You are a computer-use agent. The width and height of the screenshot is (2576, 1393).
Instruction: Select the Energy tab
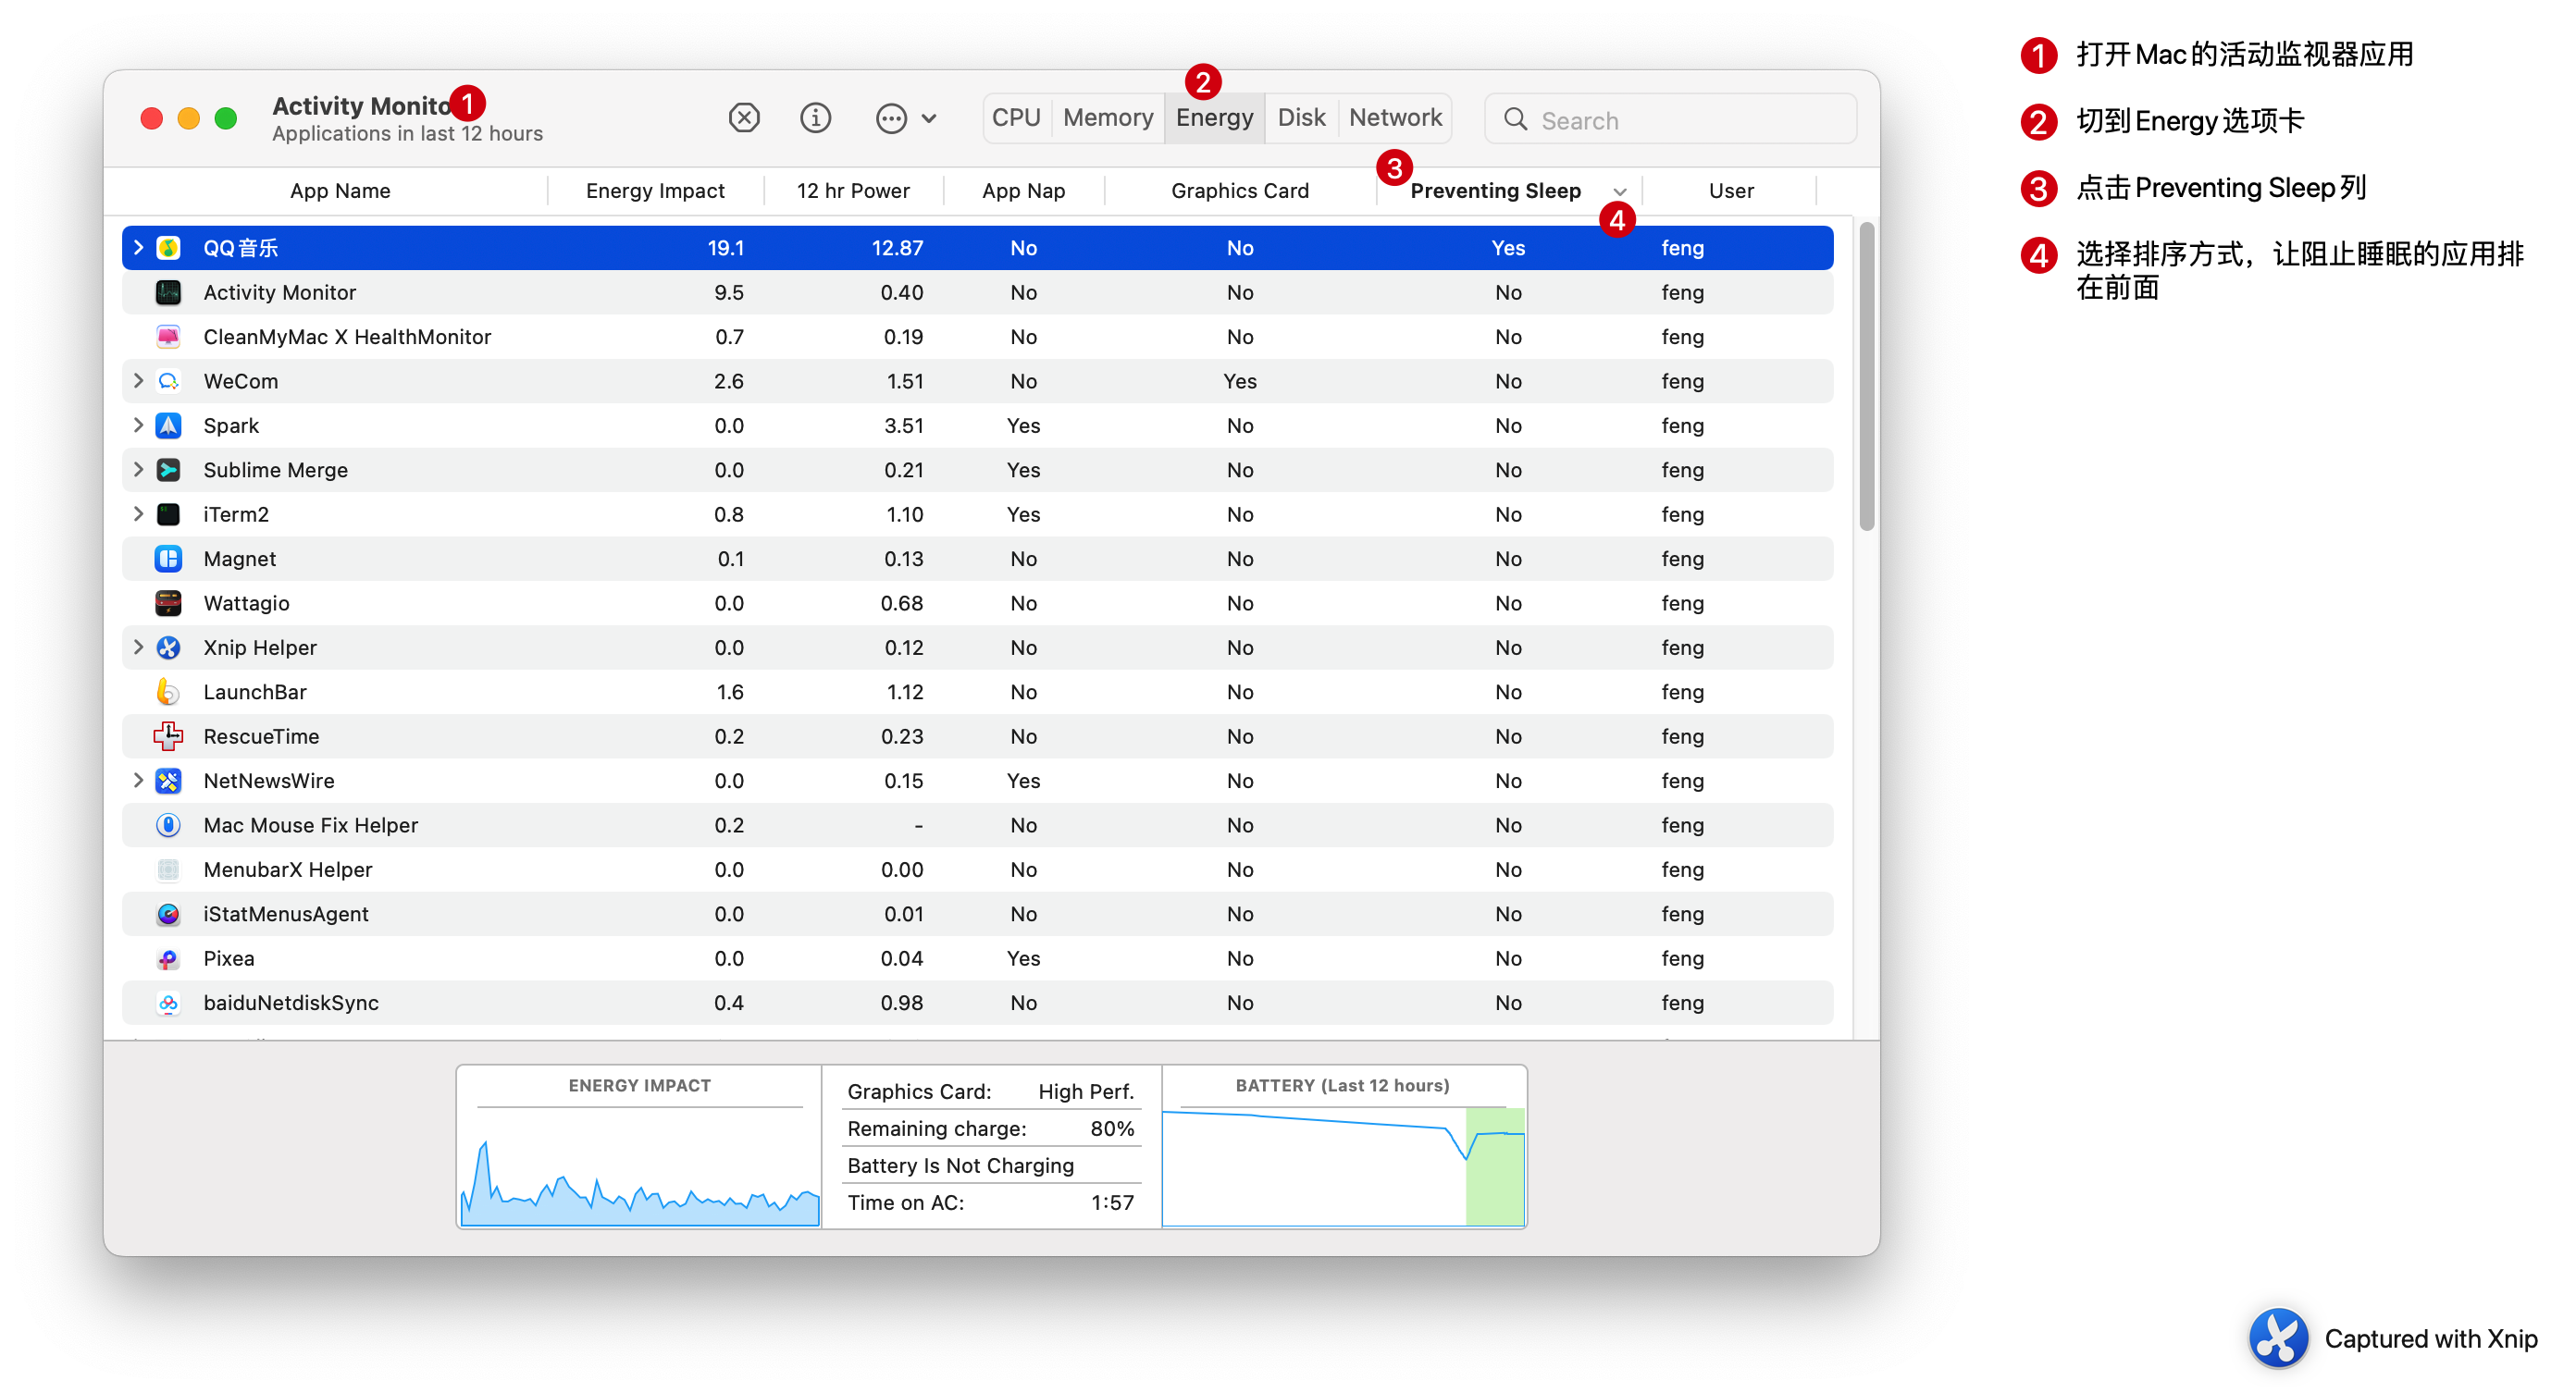pos(1214,118)
